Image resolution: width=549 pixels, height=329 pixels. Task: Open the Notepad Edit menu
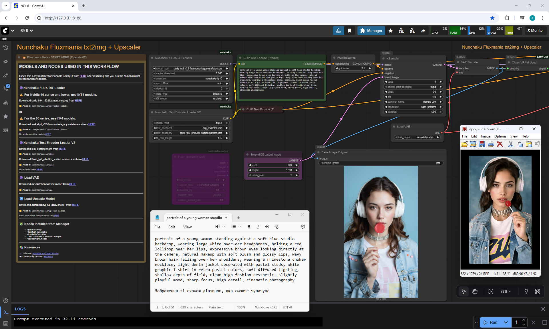[172, 227]
